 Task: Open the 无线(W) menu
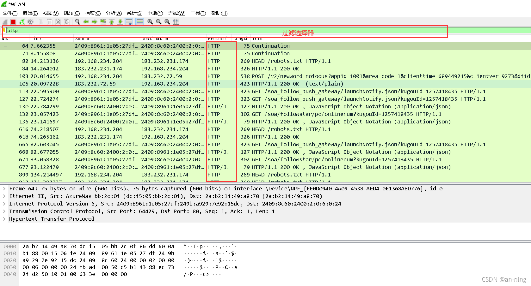[177, 13]
